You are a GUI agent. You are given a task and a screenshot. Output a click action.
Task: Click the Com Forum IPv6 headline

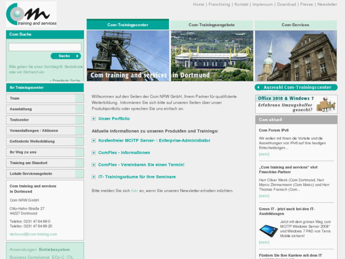(x=274, y=130)
